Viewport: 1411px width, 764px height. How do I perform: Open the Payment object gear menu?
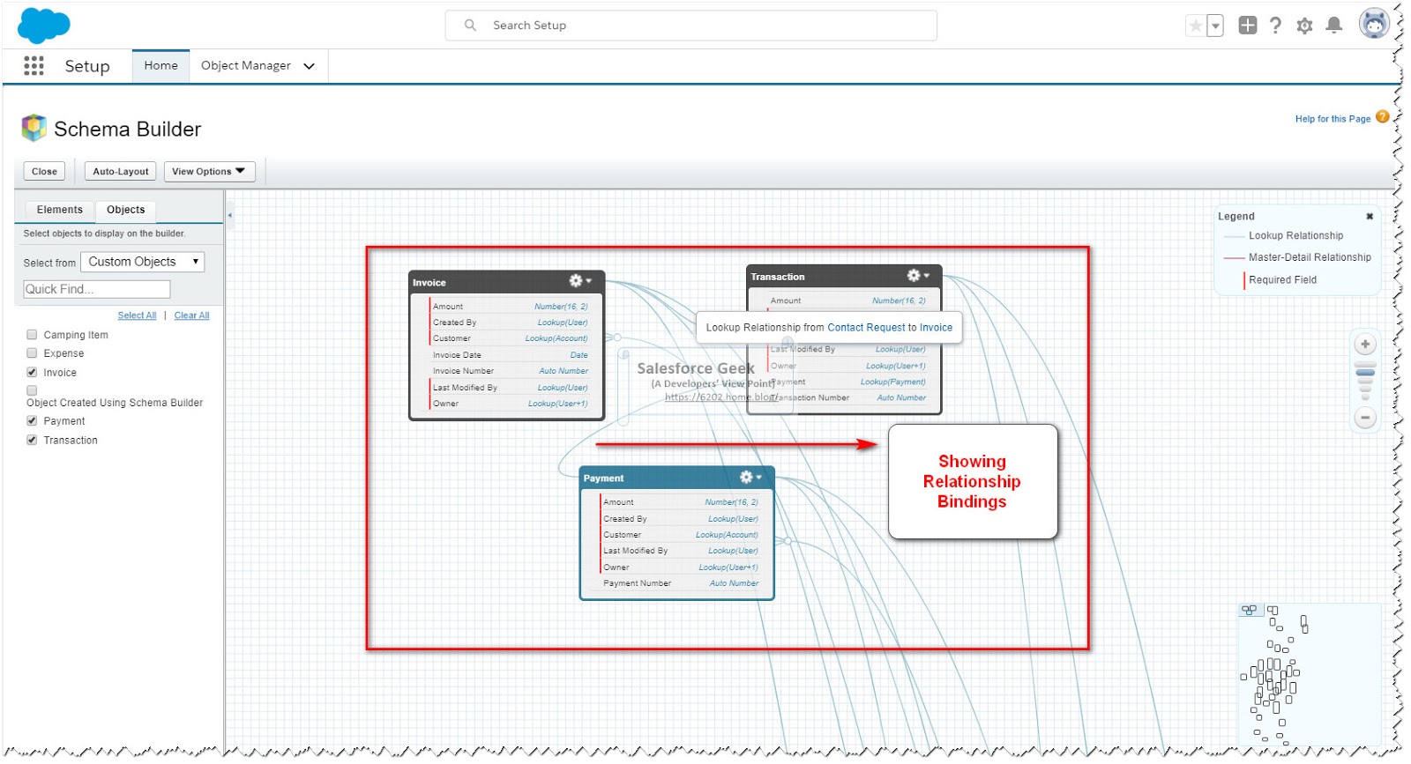click(750, 477)
